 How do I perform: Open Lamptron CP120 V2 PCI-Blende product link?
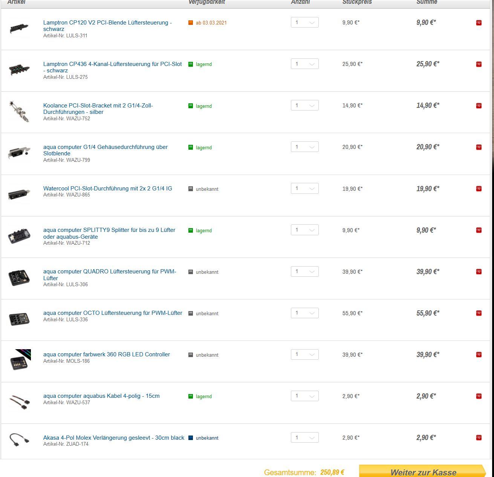[x=107, y=26]
